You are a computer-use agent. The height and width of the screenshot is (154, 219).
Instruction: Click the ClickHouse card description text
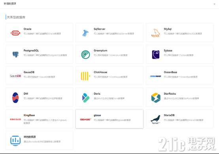coord(110,77)
